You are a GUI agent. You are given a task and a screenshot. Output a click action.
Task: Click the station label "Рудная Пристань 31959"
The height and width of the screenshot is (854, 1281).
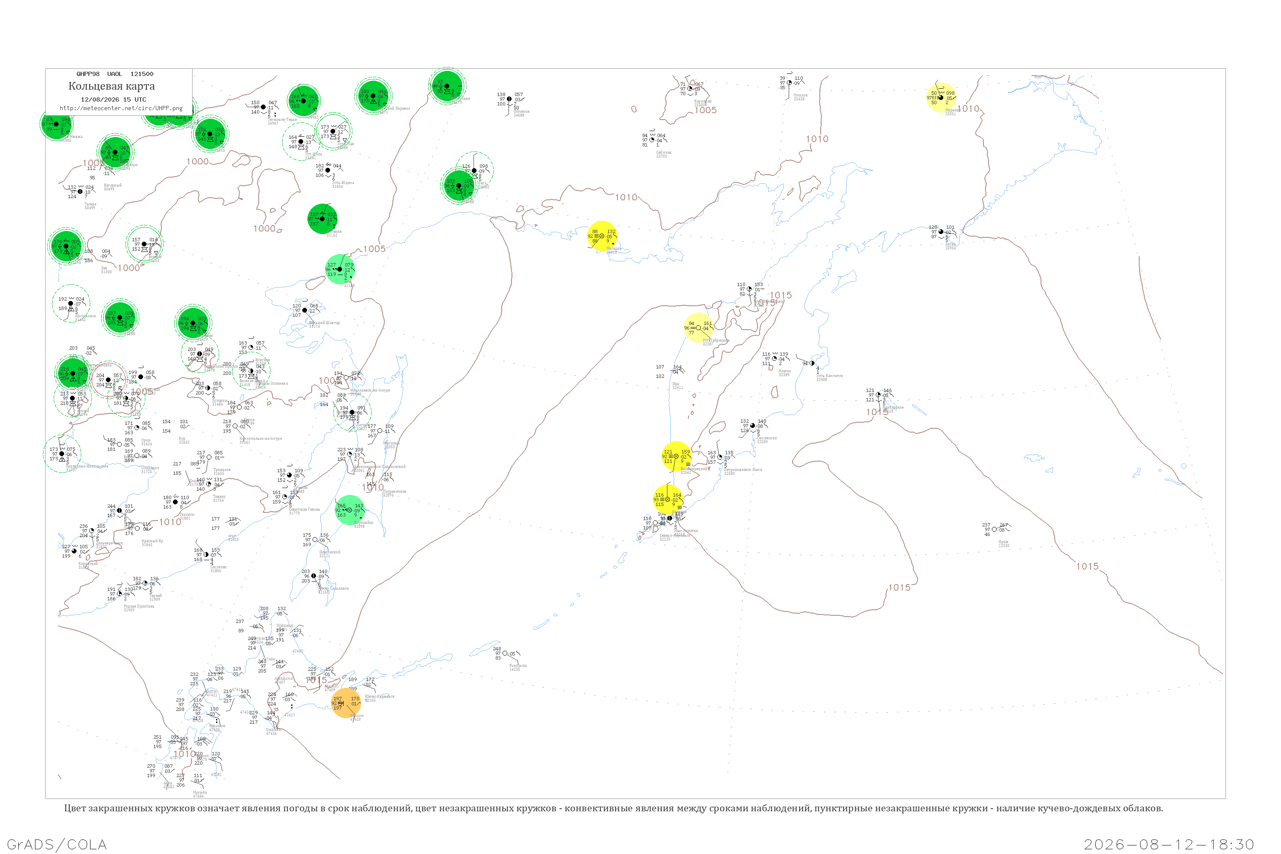click(x=139, y=608)
